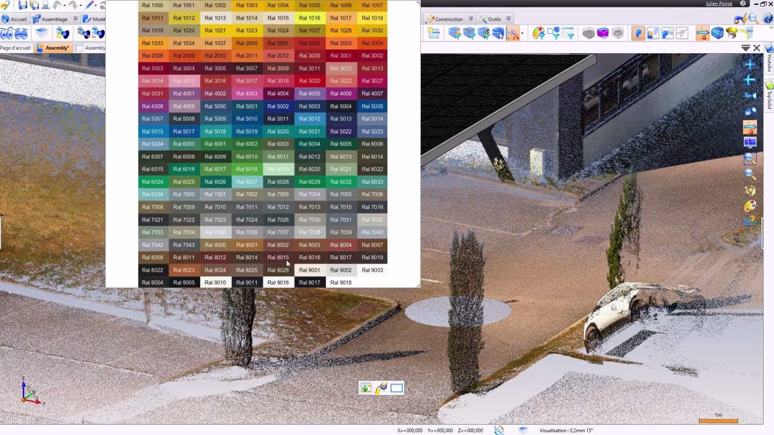Select the blue pencil edit tool
Screen dimensions: 774x435
click(89, 5)
